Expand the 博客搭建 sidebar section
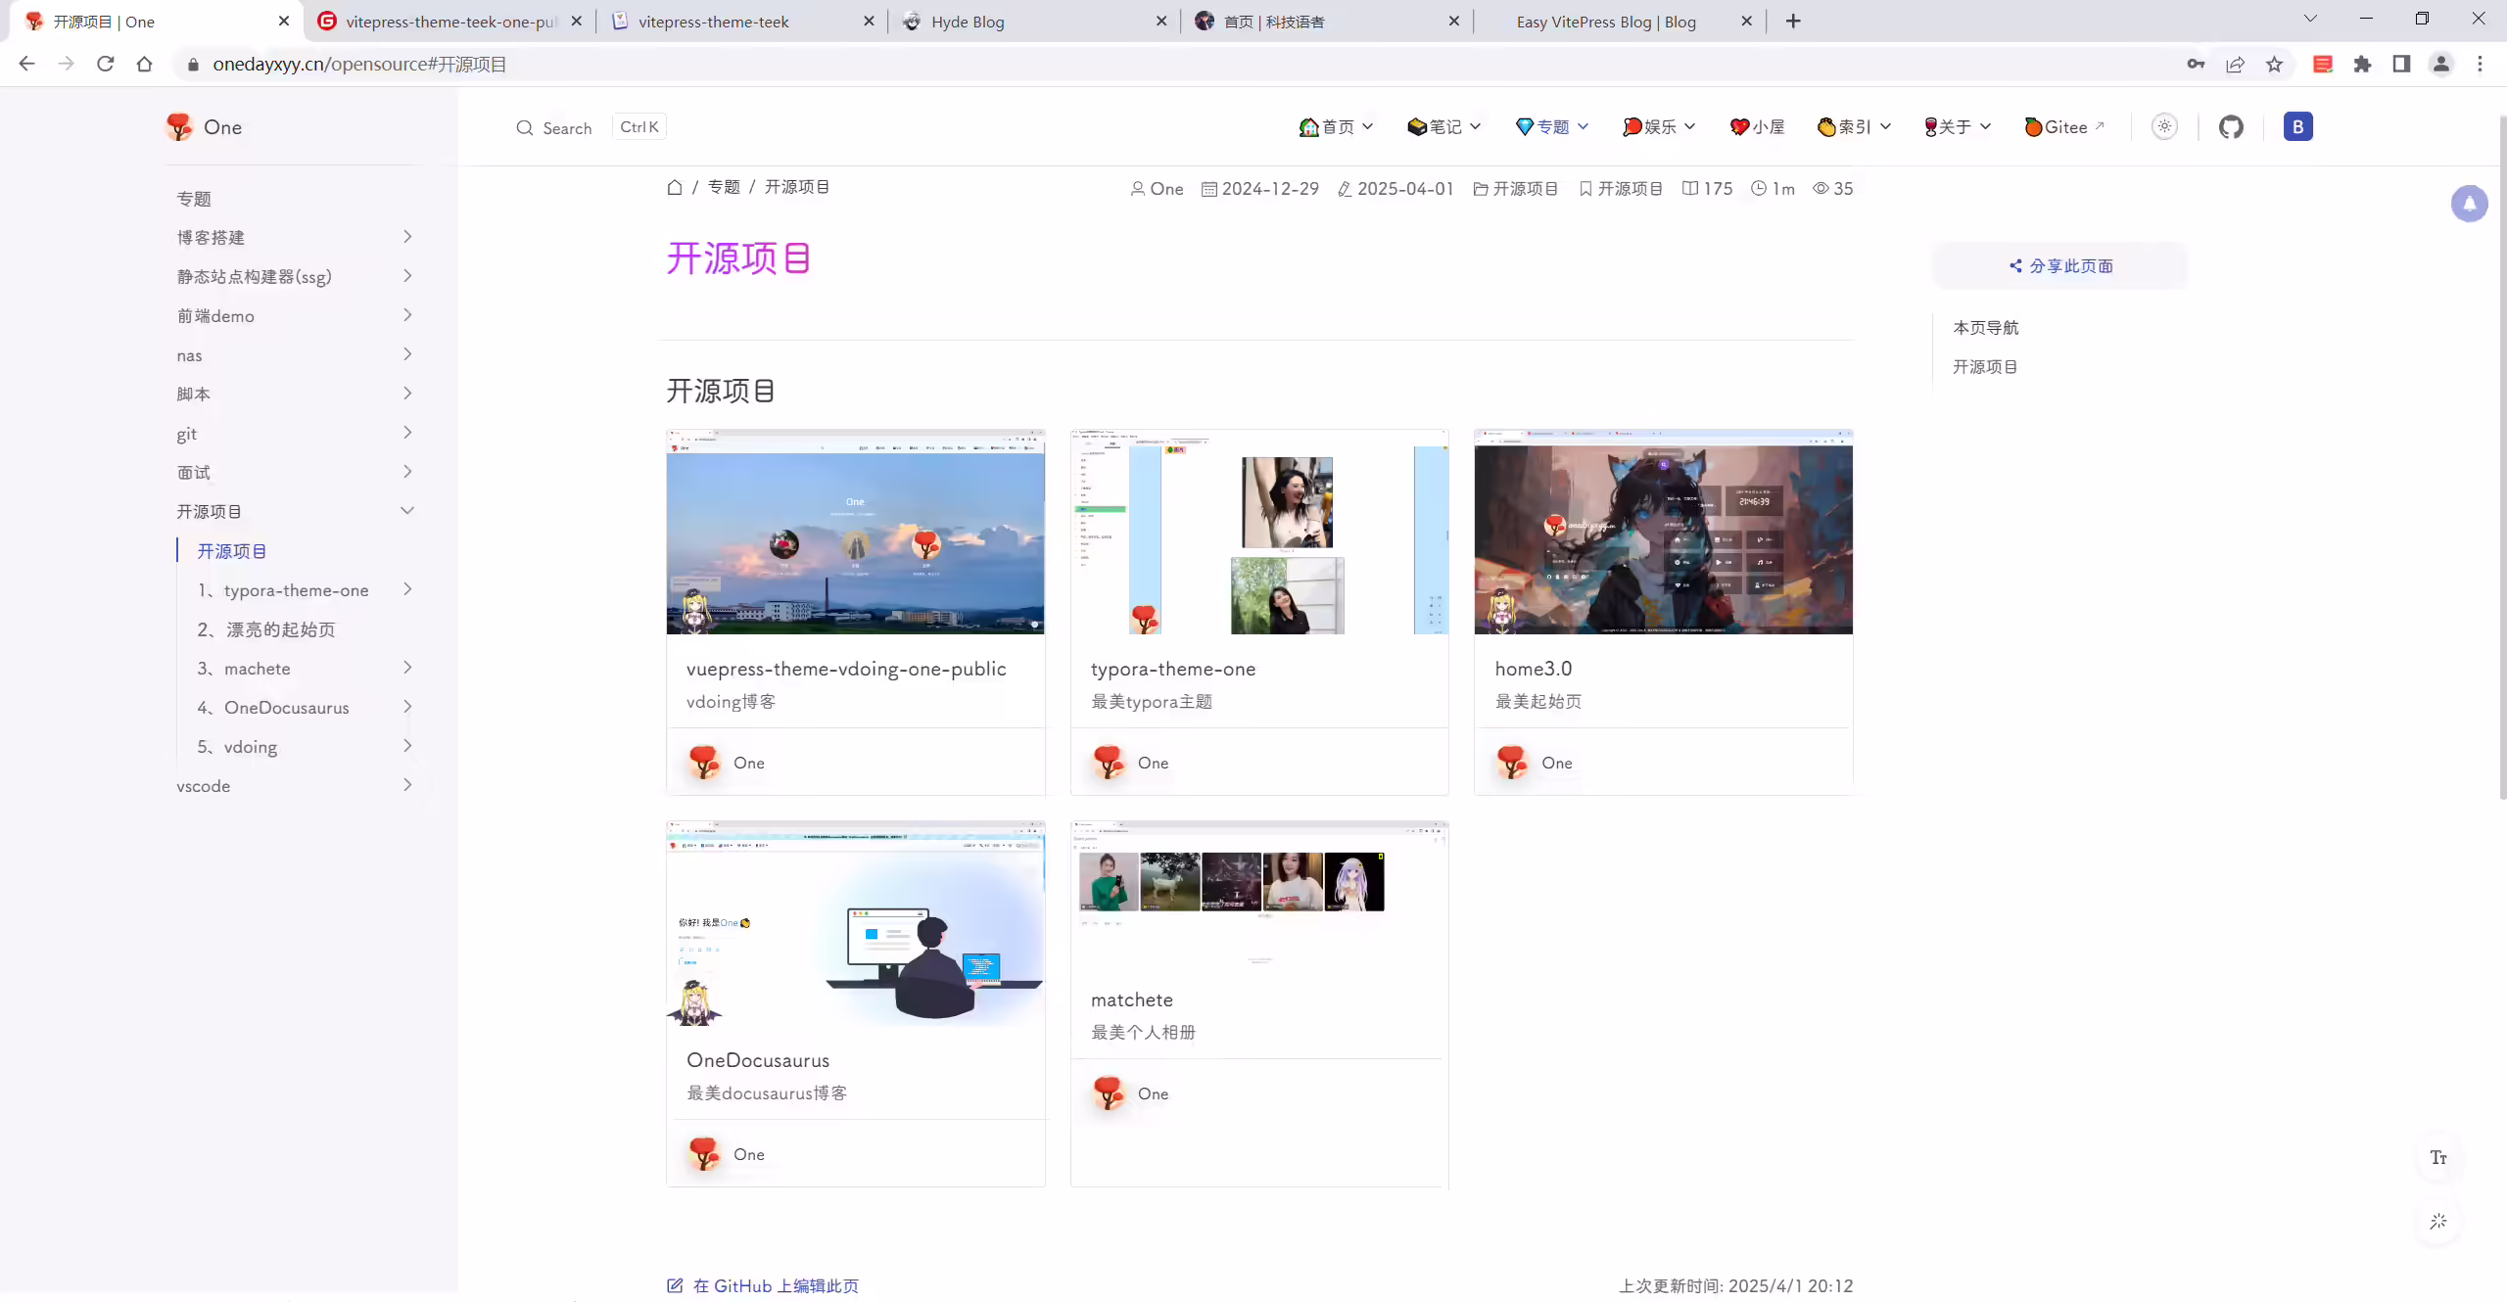This screenshot has height=1302, width=2507. pyautogui.click(x=296, y=238)
